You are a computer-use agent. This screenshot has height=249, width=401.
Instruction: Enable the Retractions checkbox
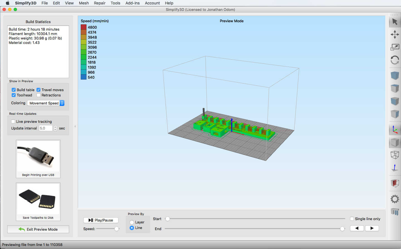pyautogui.click(x=38, y=95)
